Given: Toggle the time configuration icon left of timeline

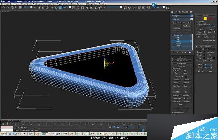Looking at the screenshot, I should click(3, 124).
